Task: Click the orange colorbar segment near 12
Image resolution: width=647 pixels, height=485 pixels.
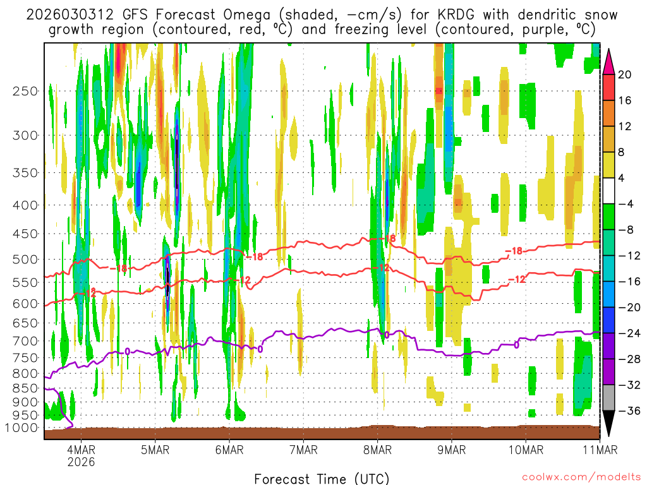Action: (608, 114)
